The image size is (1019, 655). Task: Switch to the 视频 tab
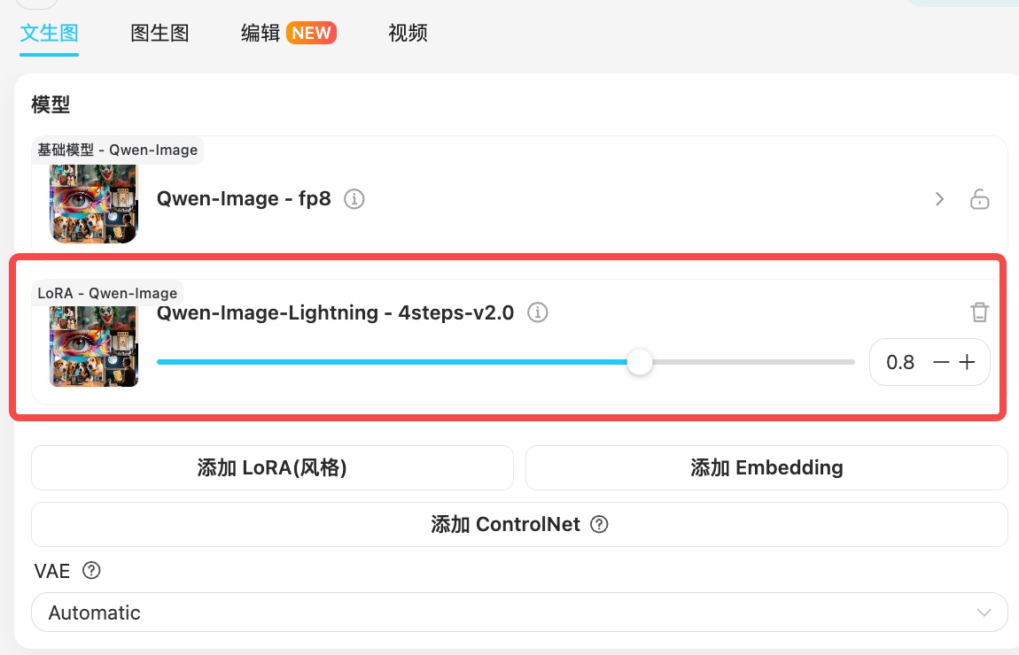pyautogui.click(x=408, y=34)
